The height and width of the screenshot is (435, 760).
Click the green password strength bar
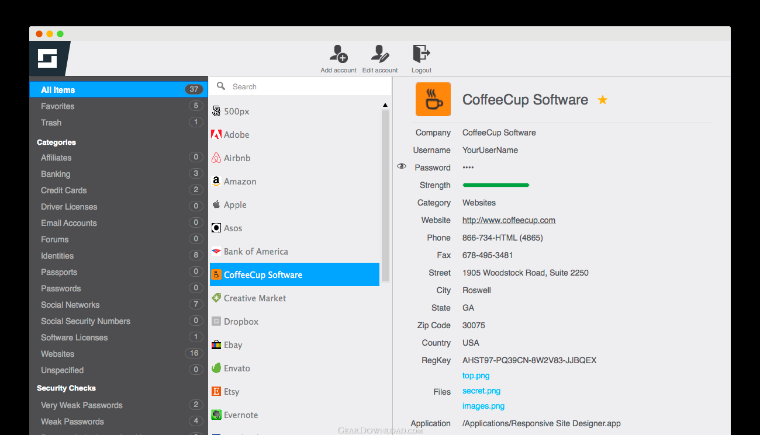[x=496, y=185]
